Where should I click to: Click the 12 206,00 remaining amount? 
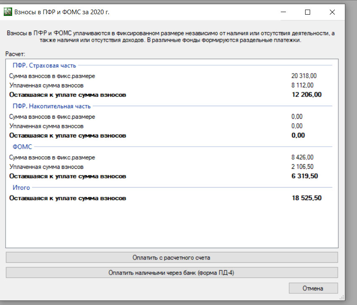(307, 94)
